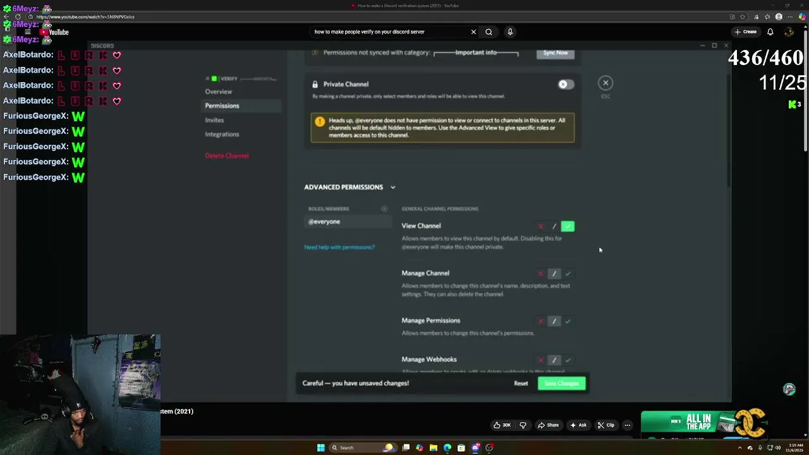Deny View Channel permission
Image resolution: width=809 pixels, height=455 pixels.
pos(540,226)
